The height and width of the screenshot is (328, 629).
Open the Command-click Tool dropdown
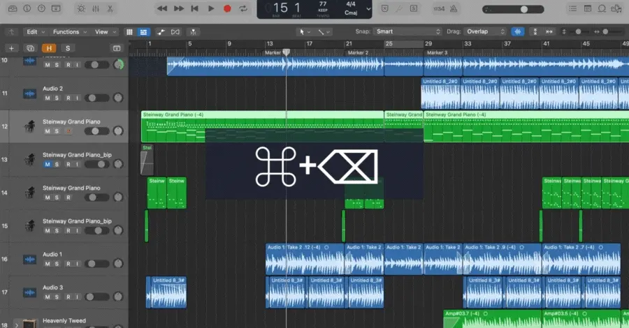324,31
